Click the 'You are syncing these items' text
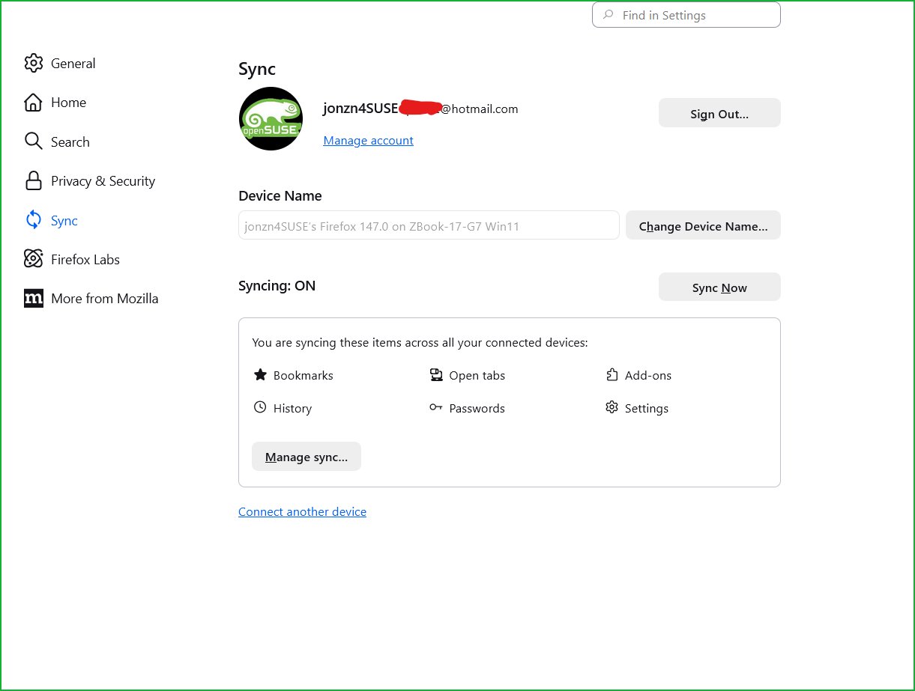Image resolution: width=915 pixels, height=691 pixels. click(420, 342)
